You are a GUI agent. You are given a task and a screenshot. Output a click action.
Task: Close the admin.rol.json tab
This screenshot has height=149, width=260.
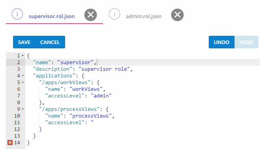(x=178, y=15)
